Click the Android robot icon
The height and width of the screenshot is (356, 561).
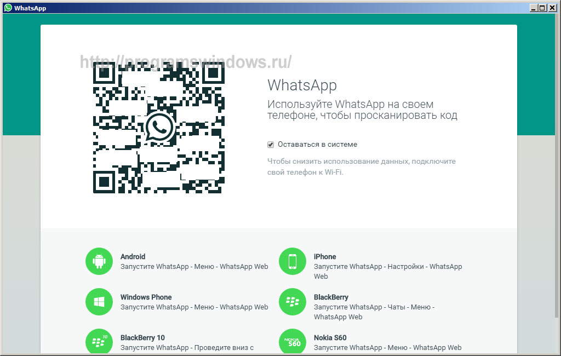[99, 261]
